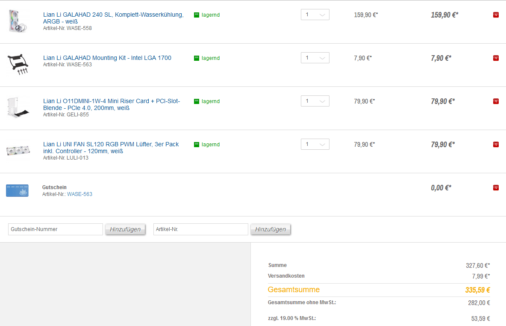
Task: Select the Gesamtsumme amount 335,59 €
Action: (x=478, y=290)
